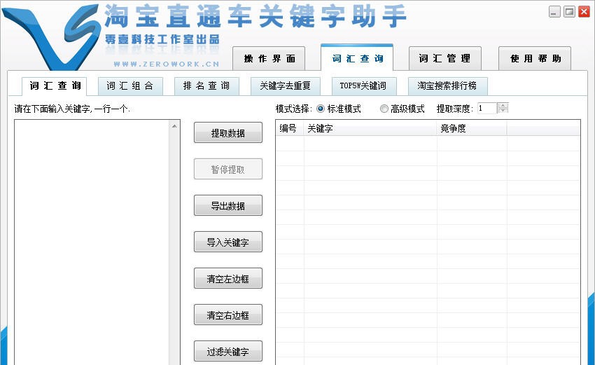Click the 暂停提取 button
Image resolution: width=595 pixels, height=365 pixels.
(228, 169)
